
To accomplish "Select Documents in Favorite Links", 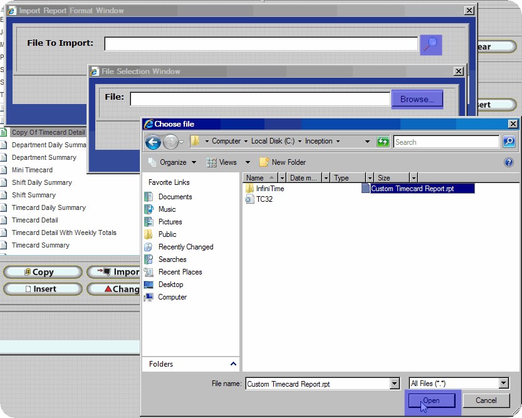I will click(175, 197).
